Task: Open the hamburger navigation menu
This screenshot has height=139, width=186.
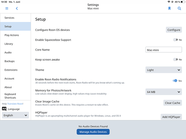Action: (7, 8)
